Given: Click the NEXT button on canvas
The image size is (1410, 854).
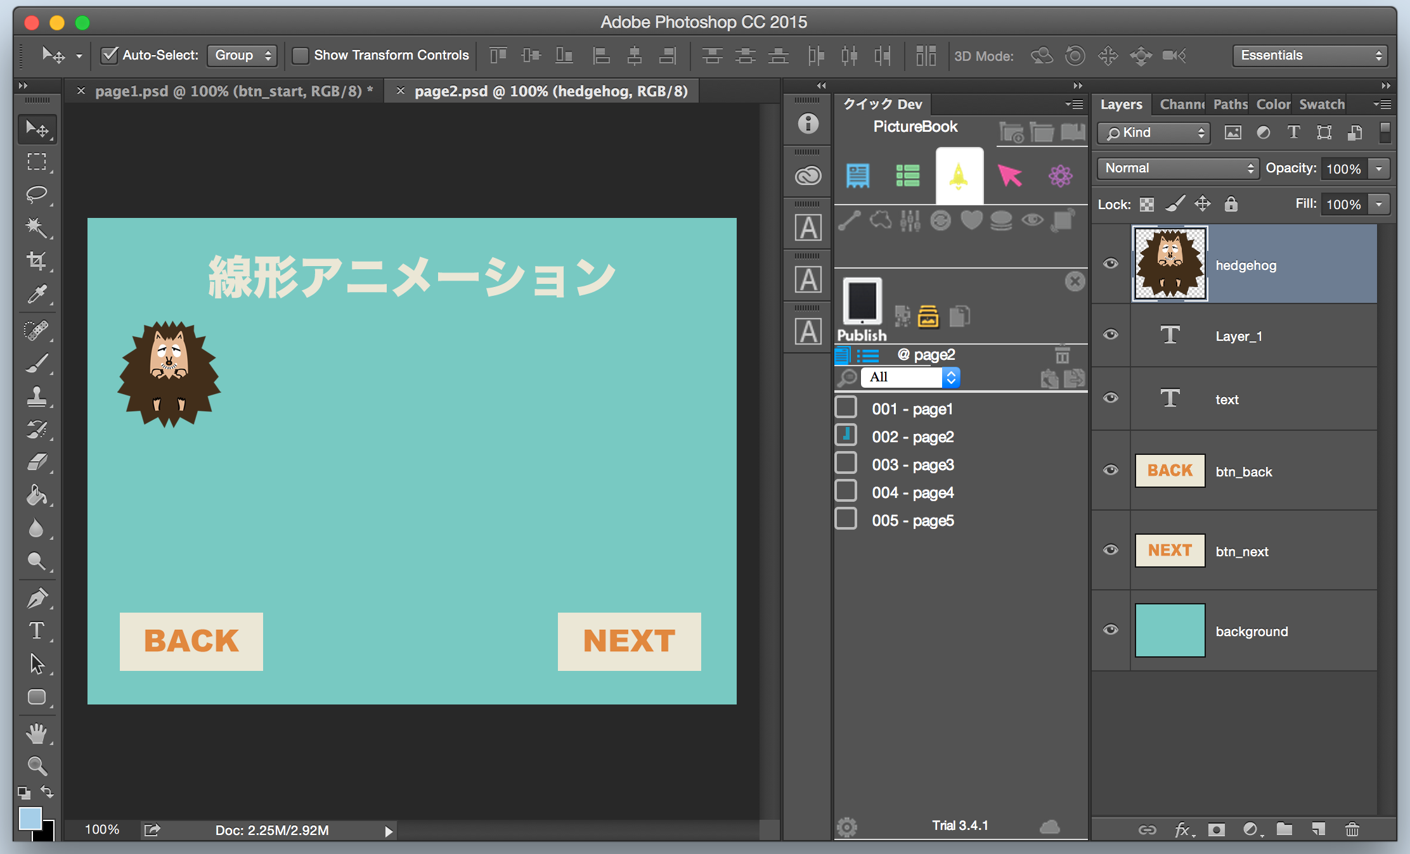Looking at the screenshot, I should pos(630,641).
